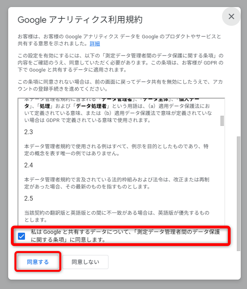Close the Google アナリティクス利用規約 dialog
The width and height of the screenshot is (247, 289).
click(x=231, y=16)
